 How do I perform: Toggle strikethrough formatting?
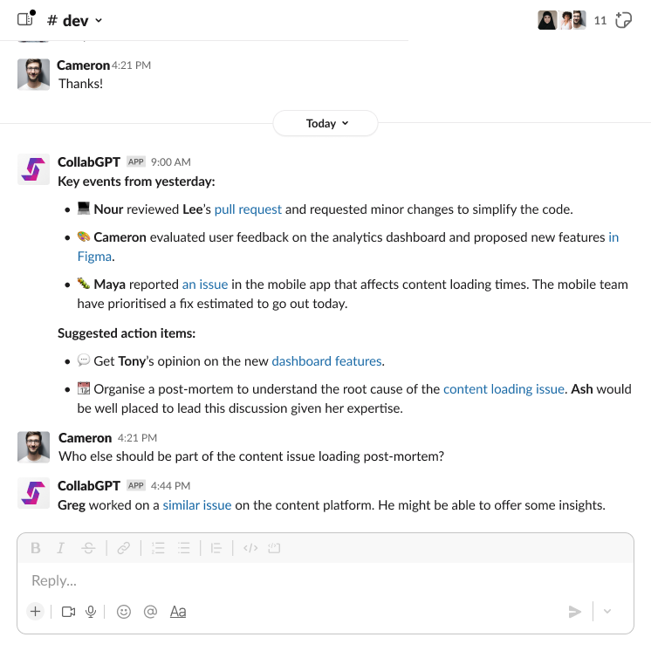(88, 548)
